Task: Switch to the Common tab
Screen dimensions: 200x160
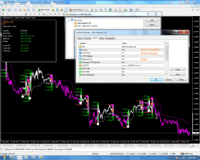Action: pos(87,38)
